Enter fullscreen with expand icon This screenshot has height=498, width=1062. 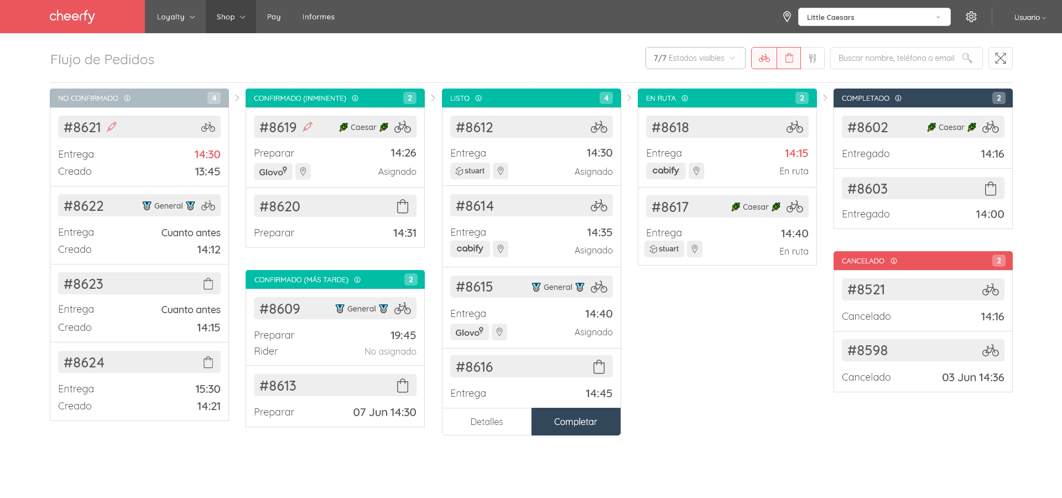[1000, 58]
